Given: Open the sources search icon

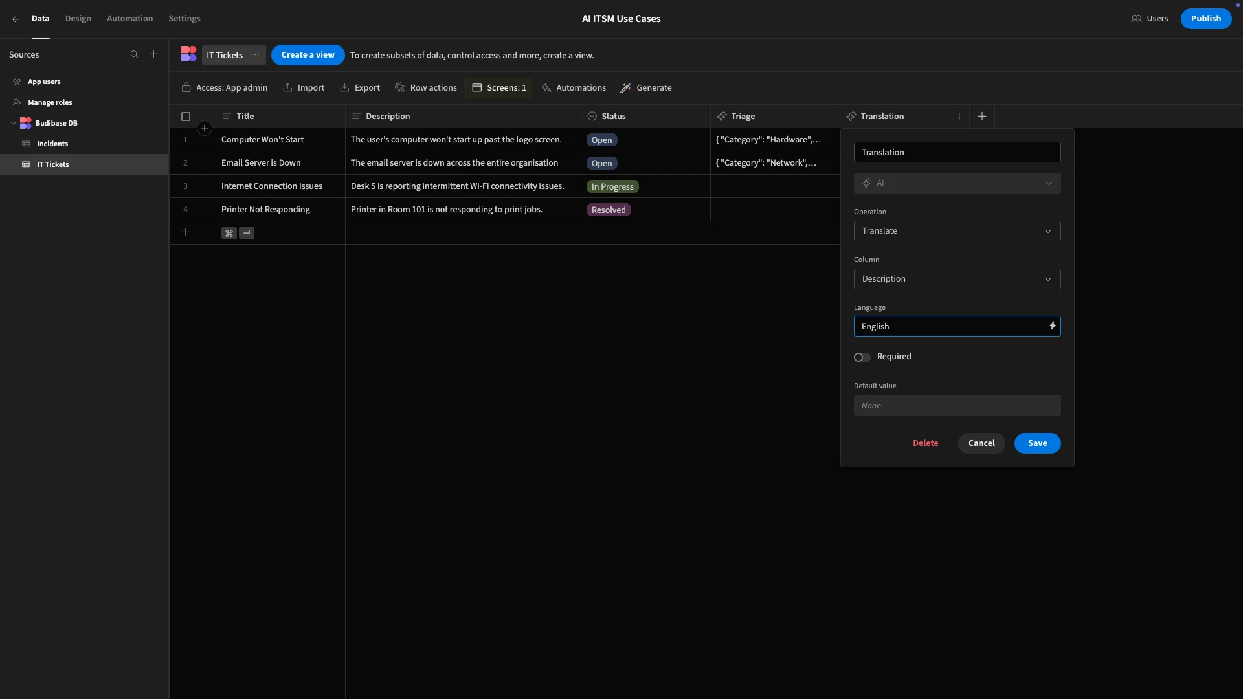Looking at the screenshot, I should coord(134,54).
